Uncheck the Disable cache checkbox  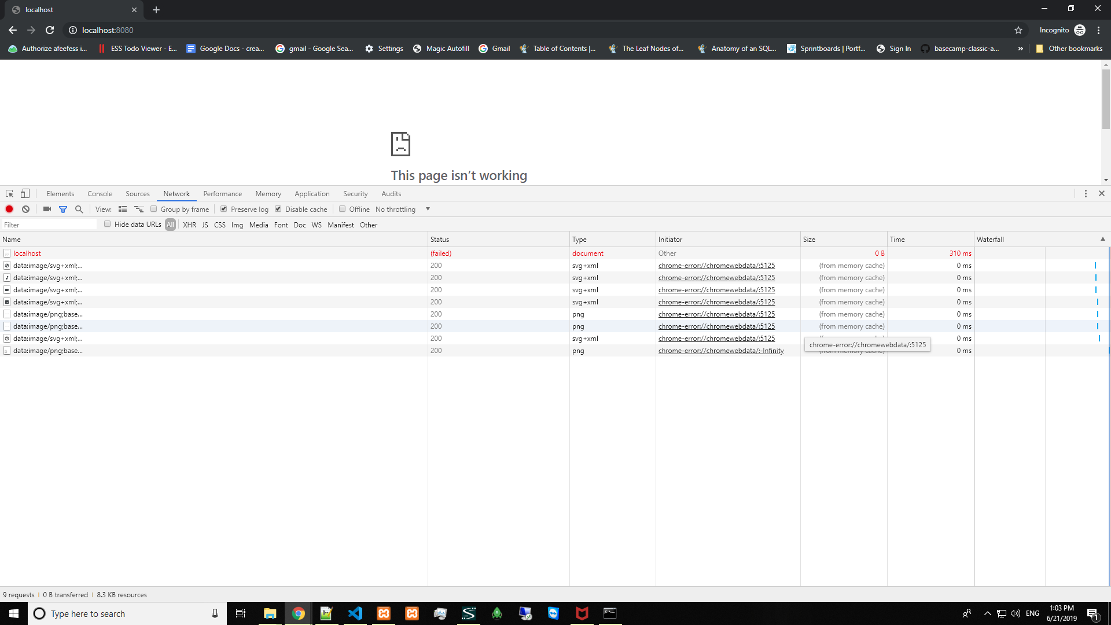click(278, 209)
